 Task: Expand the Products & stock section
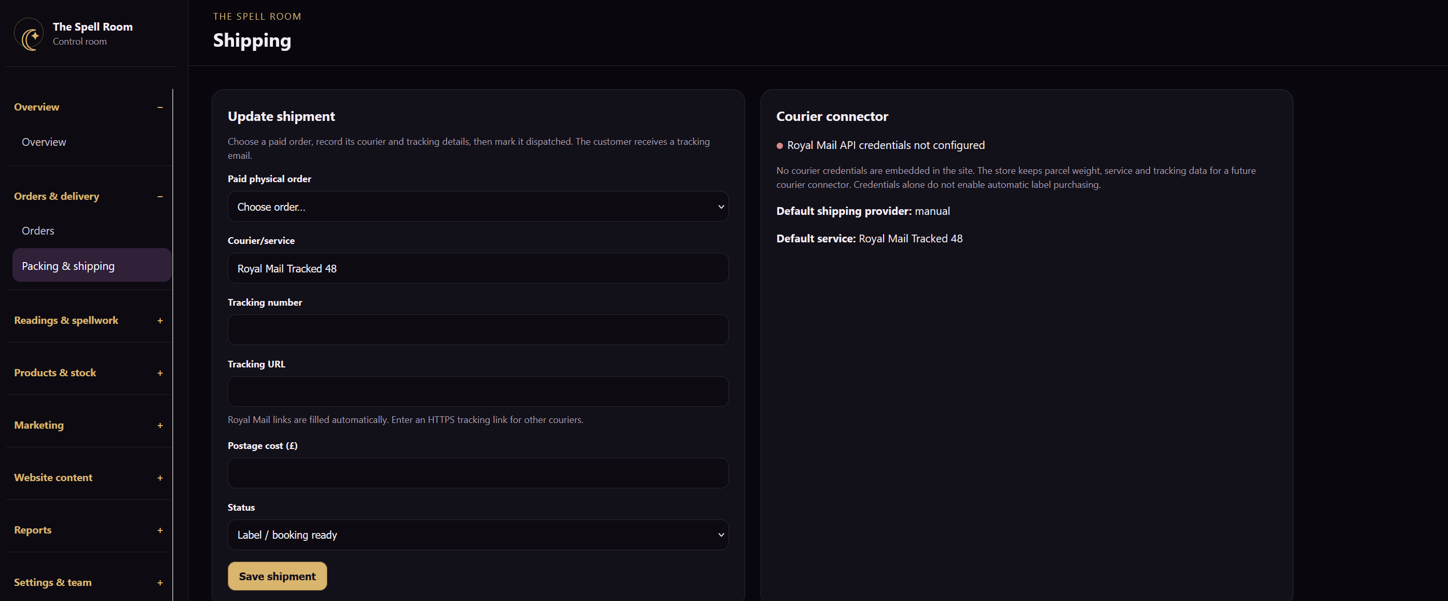tap(88, 373)
